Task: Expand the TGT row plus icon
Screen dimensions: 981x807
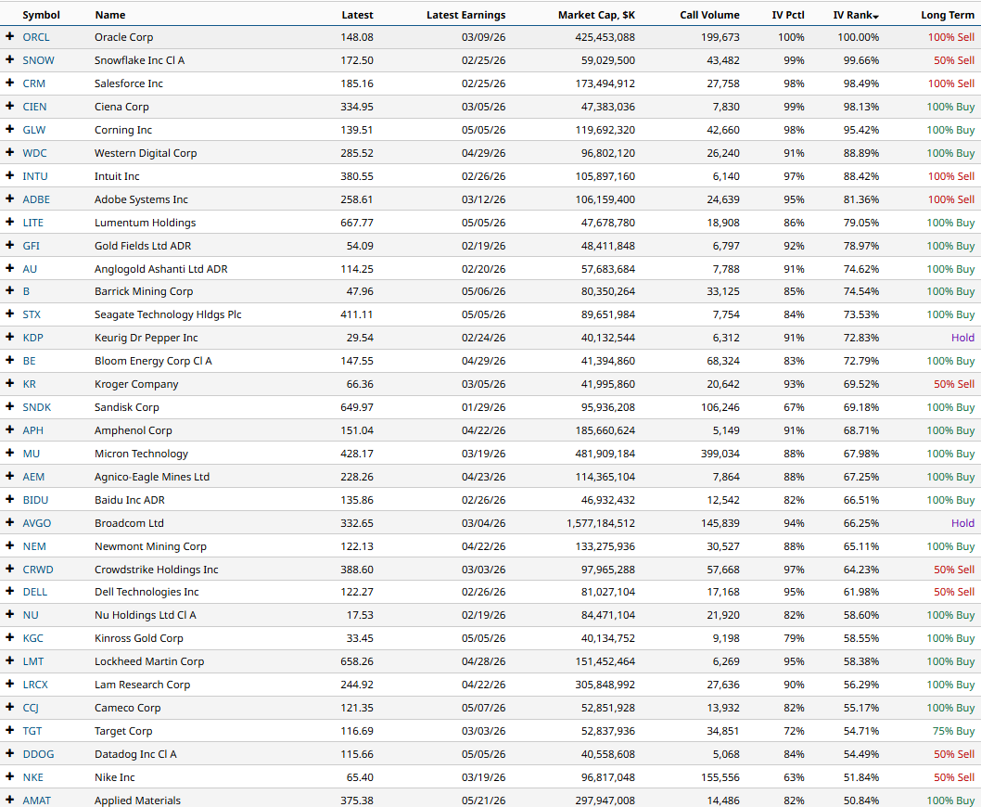Action: pos(9,731)
